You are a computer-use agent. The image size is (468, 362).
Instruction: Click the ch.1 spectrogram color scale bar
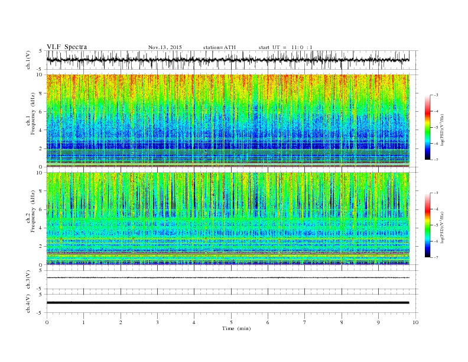point(428,127)
